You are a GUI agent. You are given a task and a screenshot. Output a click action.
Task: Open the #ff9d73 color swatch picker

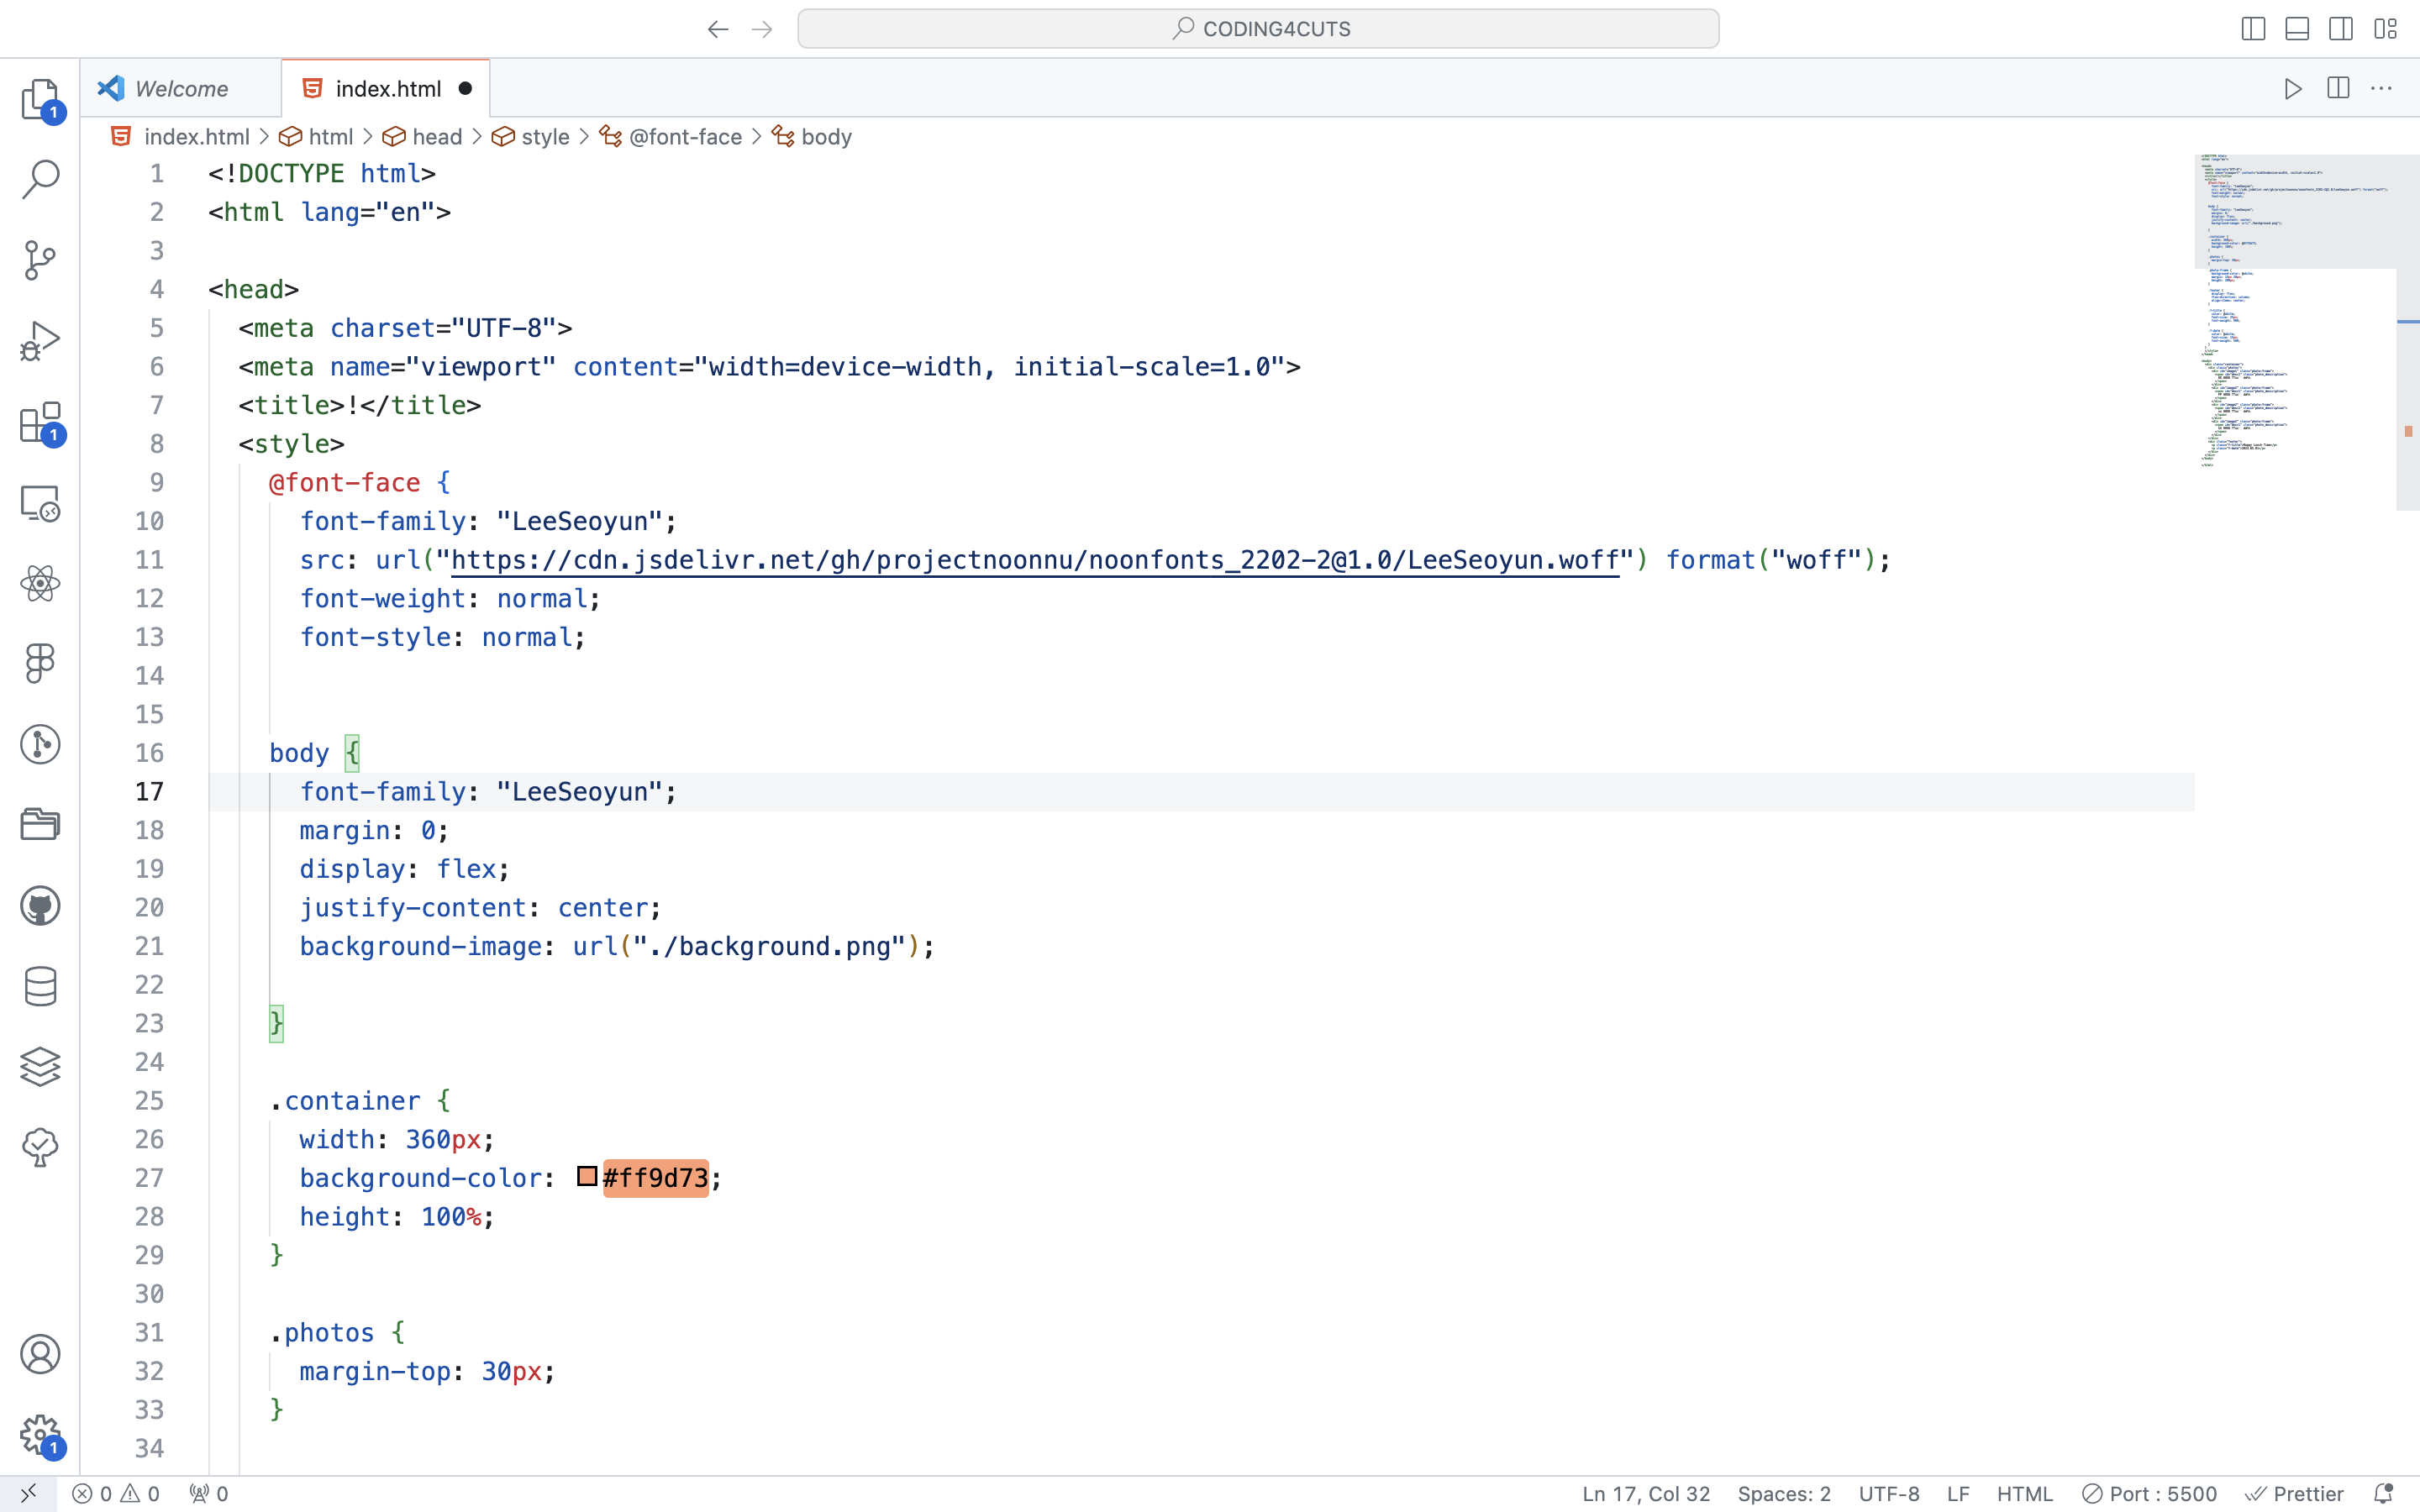click(587, 1176)
